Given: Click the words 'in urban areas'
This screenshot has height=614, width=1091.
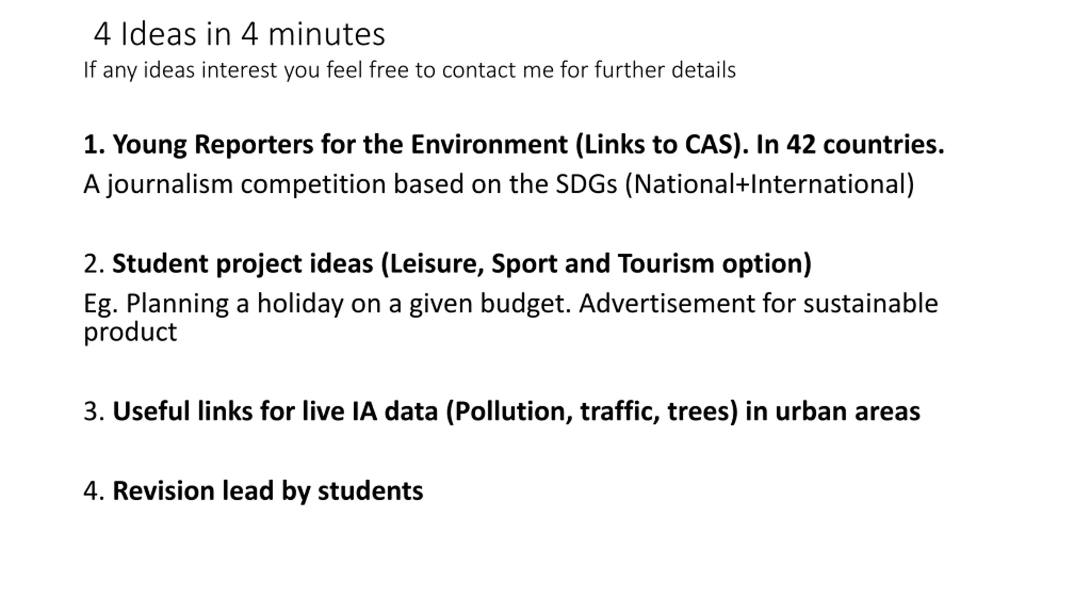Looking at the screenshot, I should point(833,411).
